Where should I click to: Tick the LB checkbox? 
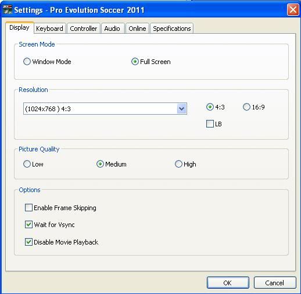coord(210,123)
